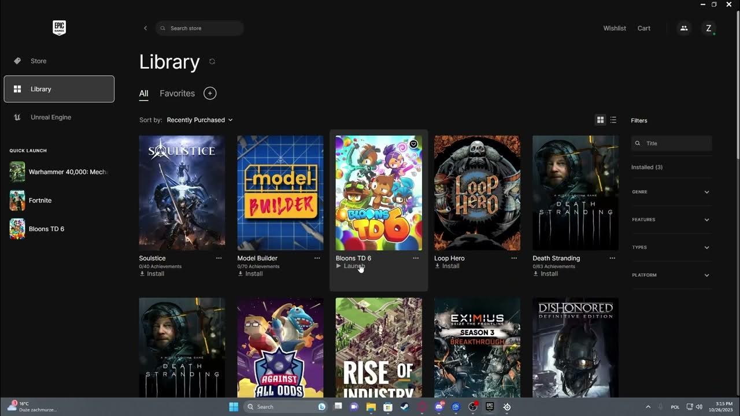Open the friends list icon
The image size is (740, 416).
pos(684,28)
